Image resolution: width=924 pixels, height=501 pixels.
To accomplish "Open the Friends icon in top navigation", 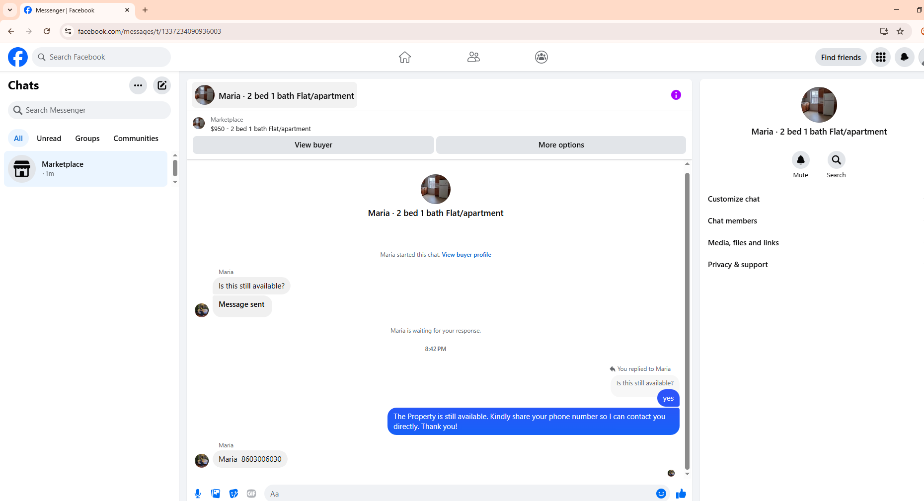I will click(x=473, y=57).
